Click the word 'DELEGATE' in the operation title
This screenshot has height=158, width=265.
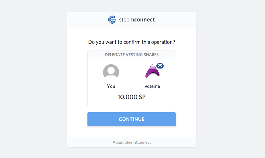(x=115, y=55)
